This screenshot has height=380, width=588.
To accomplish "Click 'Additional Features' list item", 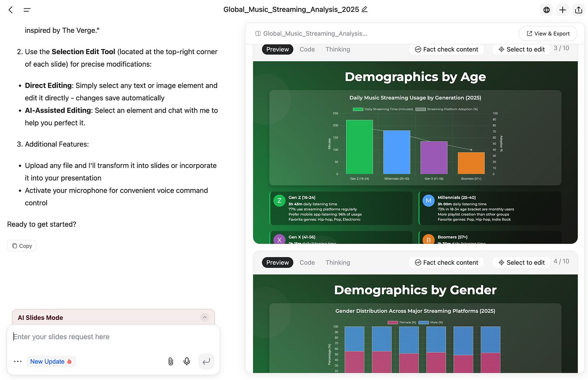I will coord(57,144).
